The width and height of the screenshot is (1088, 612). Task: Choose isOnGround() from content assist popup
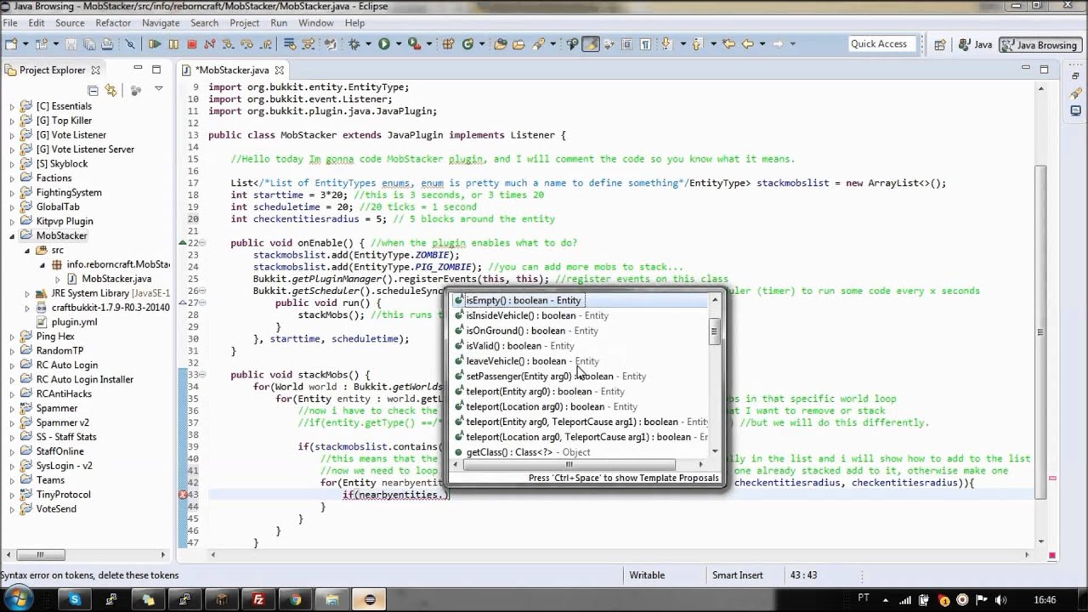(x=581, y=331)
